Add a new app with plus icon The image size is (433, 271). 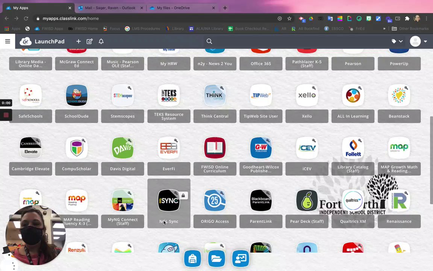pyautogui.click(x=79, y=41)
